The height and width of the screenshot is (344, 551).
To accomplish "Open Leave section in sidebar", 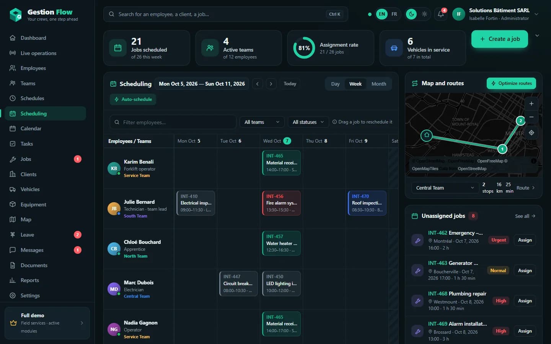I will pyautogui.click(x=45, y=235).
